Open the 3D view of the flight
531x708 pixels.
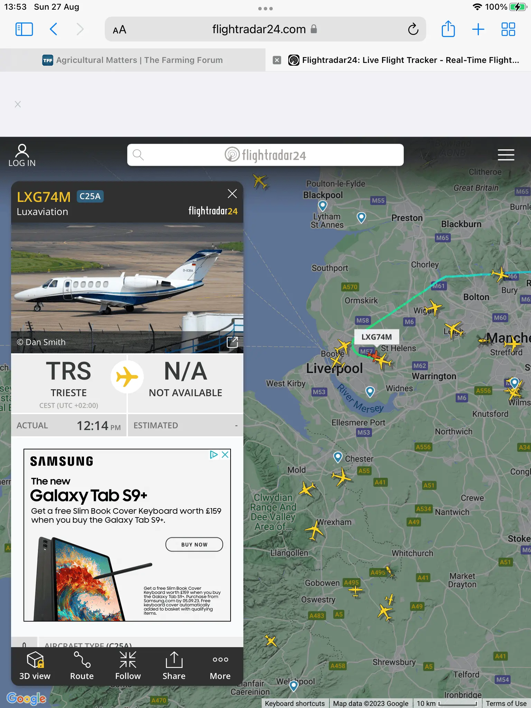[35, 666]
